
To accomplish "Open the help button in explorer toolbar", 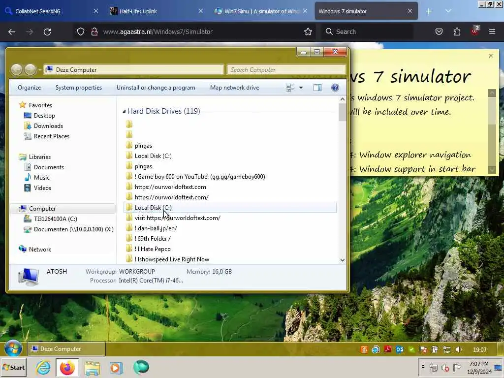I will click(x=335, y=88).
